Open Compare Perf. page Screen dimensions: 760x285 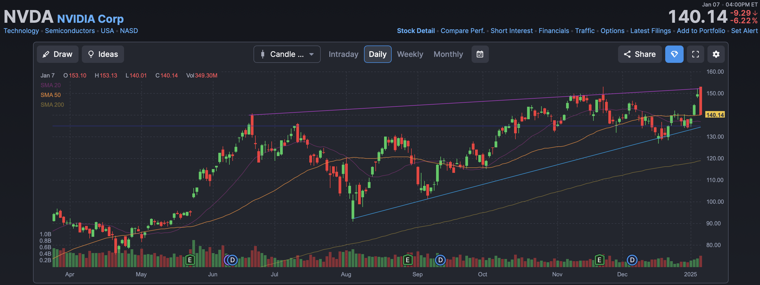coord(463,31)
